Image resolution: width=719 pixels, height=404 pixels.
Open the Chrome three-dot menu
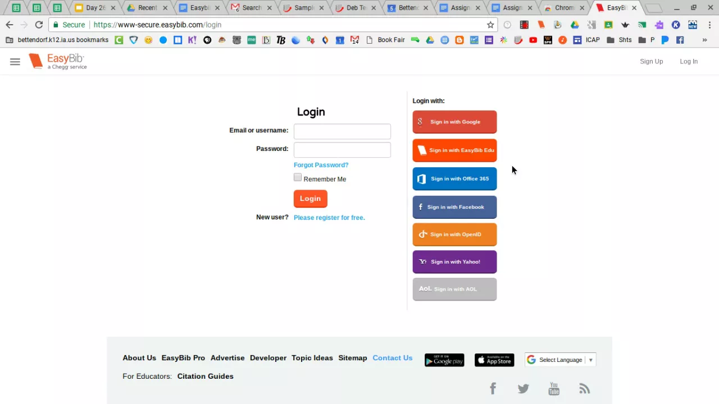pos(709,25)
